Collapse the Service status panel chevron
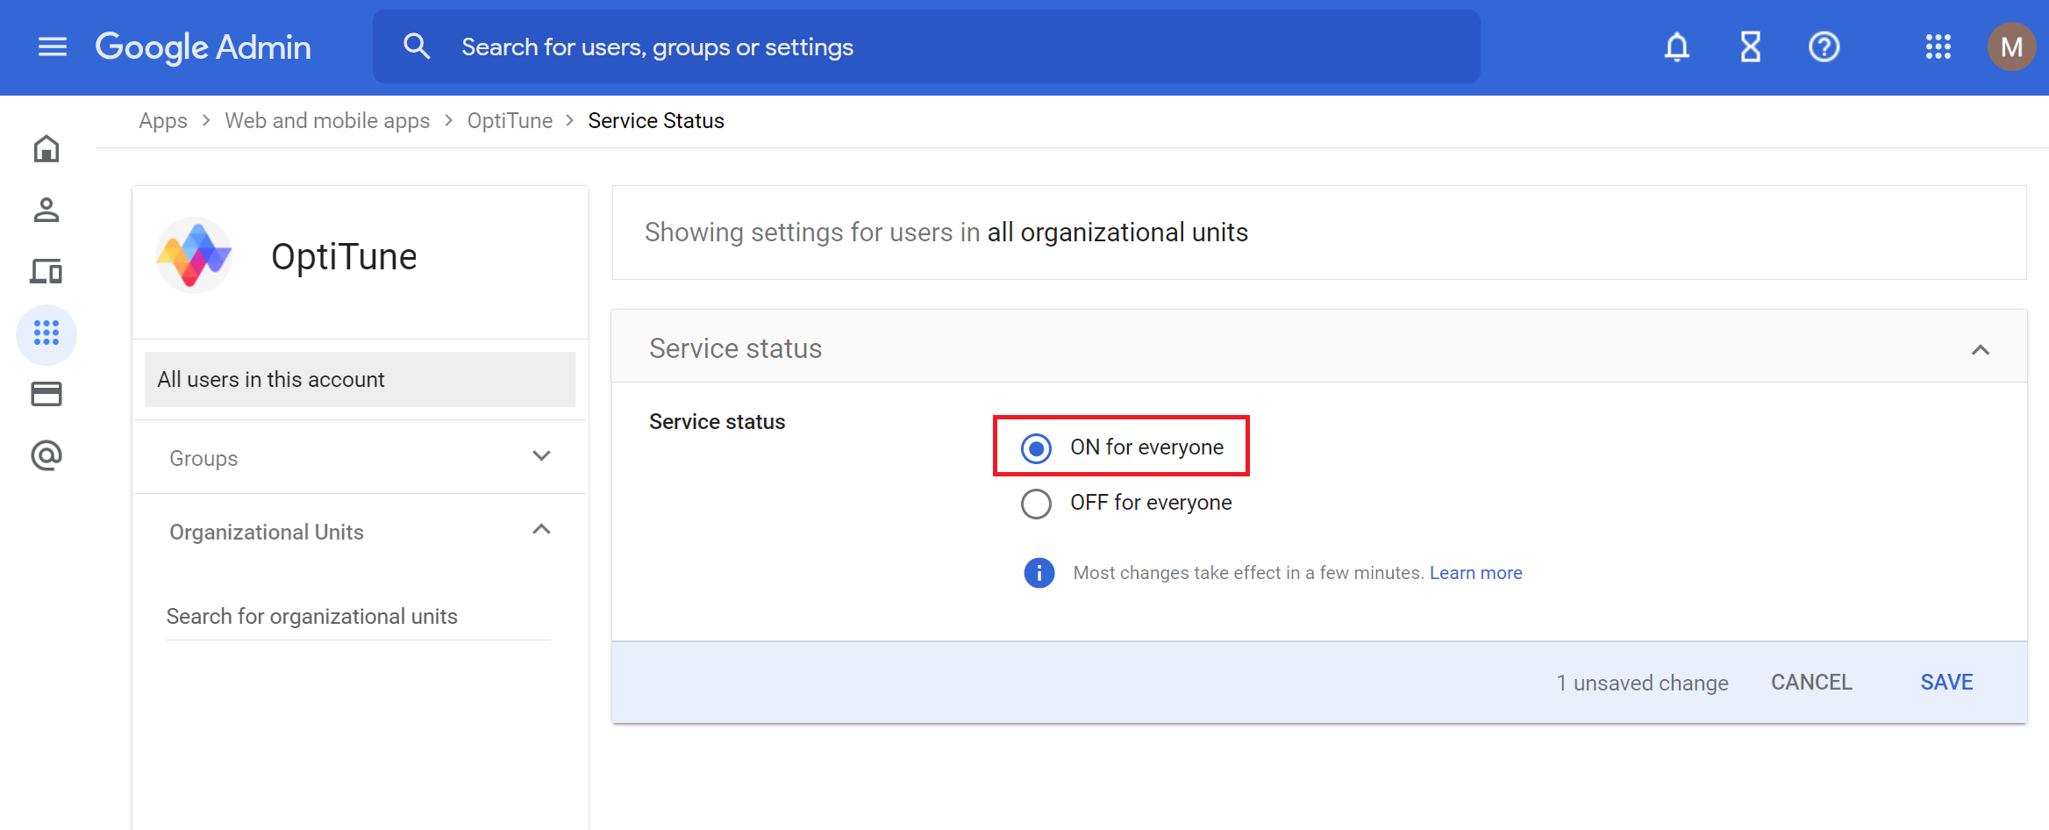 (x=1981, y=350)
